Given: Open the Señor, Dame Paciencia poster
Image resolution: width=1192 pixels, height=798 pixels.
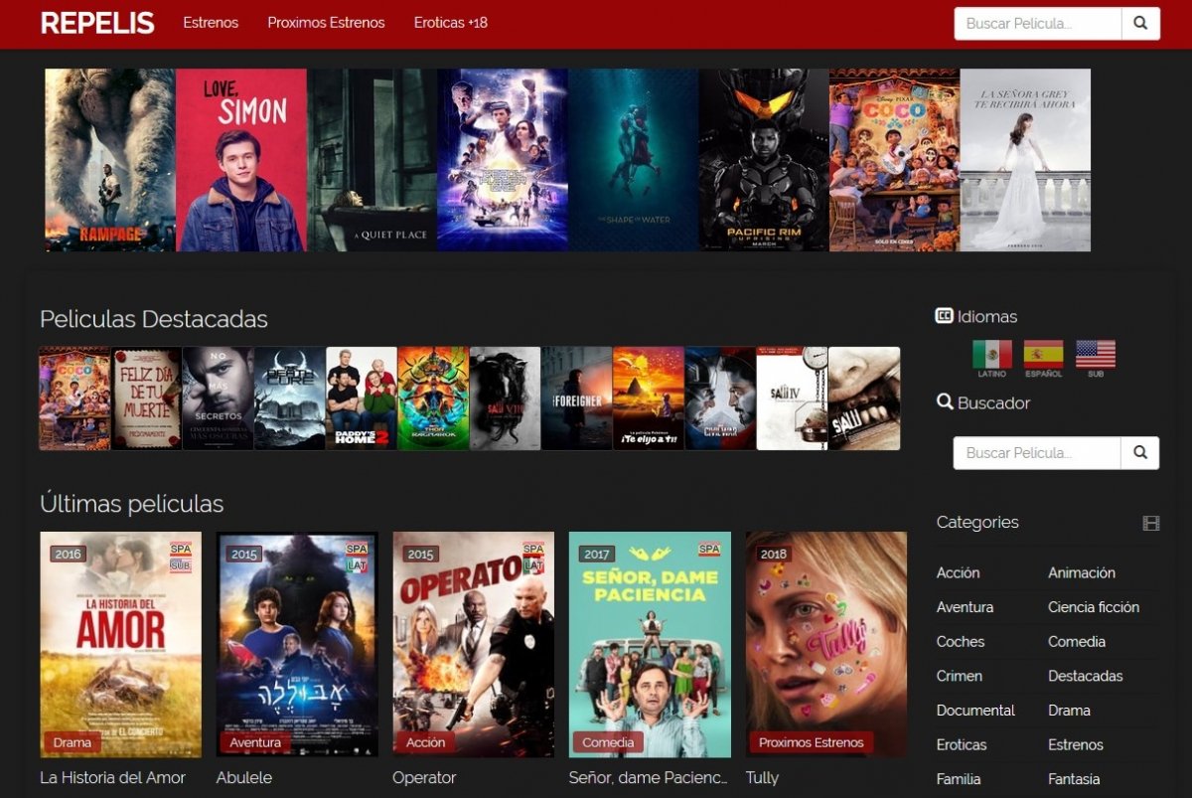Looking at the screenshot, I should pyautogui.click(x=650, y=645).
